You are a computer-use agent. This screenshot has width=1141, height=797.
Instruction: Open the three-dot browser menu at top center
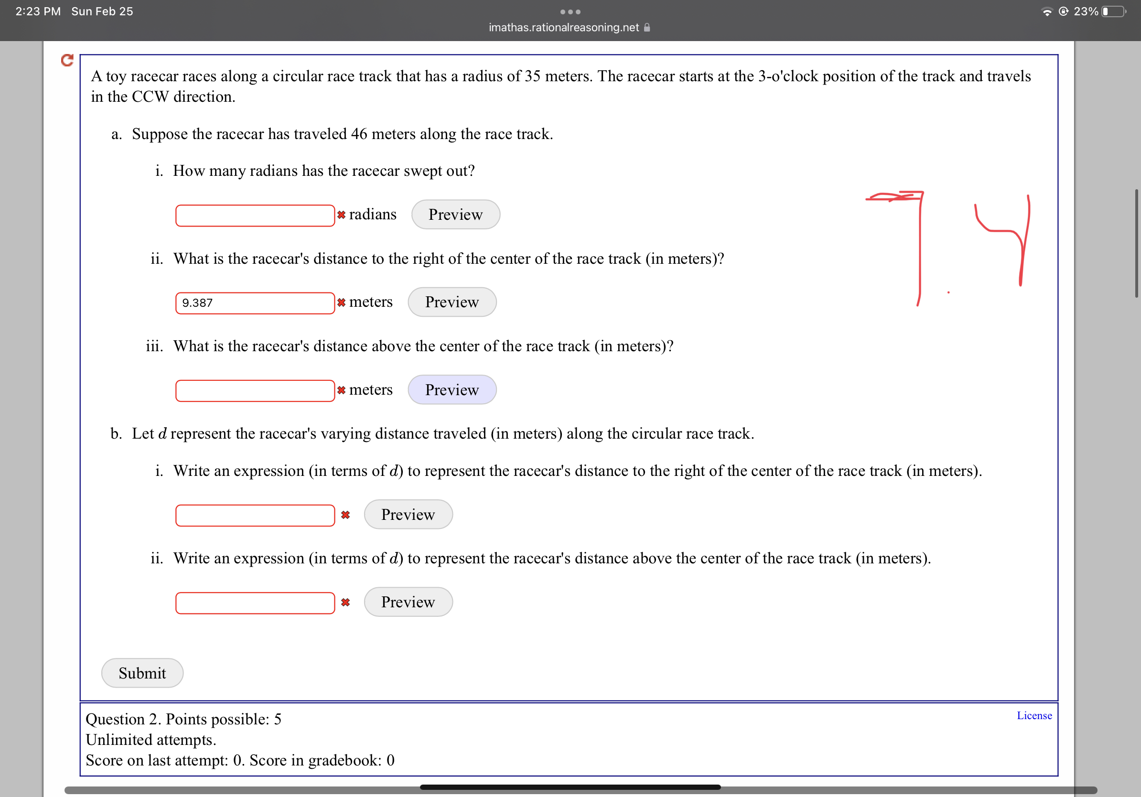(x=570, y=11)
